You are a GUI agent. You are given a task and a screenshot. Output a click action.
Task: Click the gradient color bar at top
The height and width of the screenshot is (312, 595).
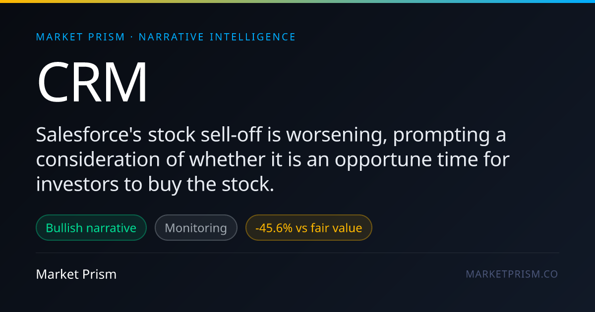(297, 1)
